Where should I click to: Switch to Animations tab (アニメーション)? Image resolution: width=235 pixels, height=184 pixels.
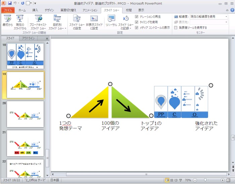click(90, 10)
